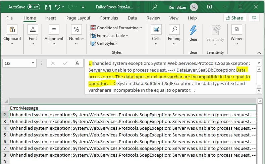Click the Ideas lightning bolt icon

click(193, 30)
